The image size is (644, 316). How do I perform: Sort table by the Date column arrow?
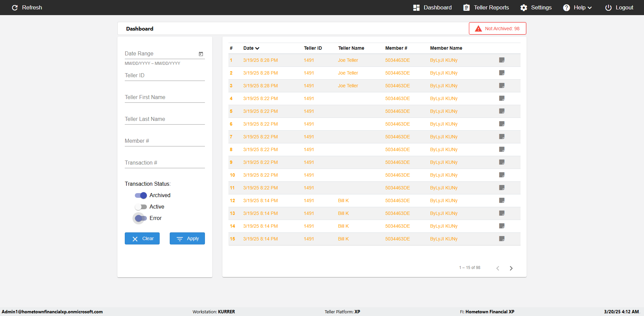coord(257,48)
